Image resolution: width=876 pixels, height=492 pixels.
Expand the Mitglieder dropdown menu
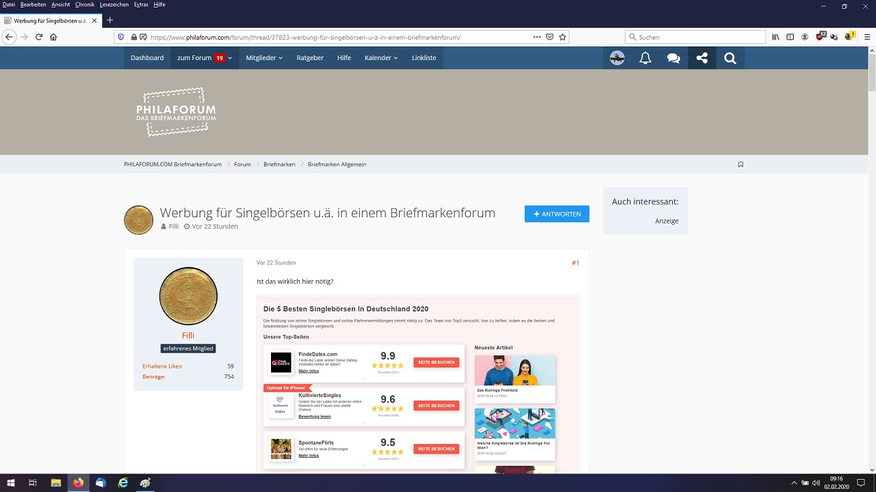tap(264, 58)
